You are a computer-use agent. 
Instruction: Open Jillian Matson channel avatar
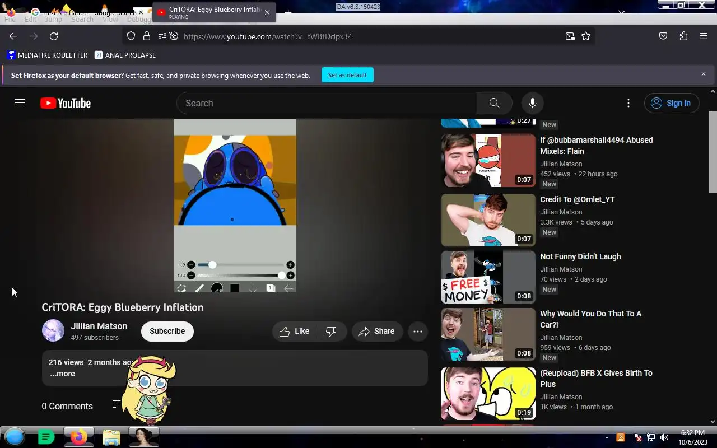[x=53, y=331]
